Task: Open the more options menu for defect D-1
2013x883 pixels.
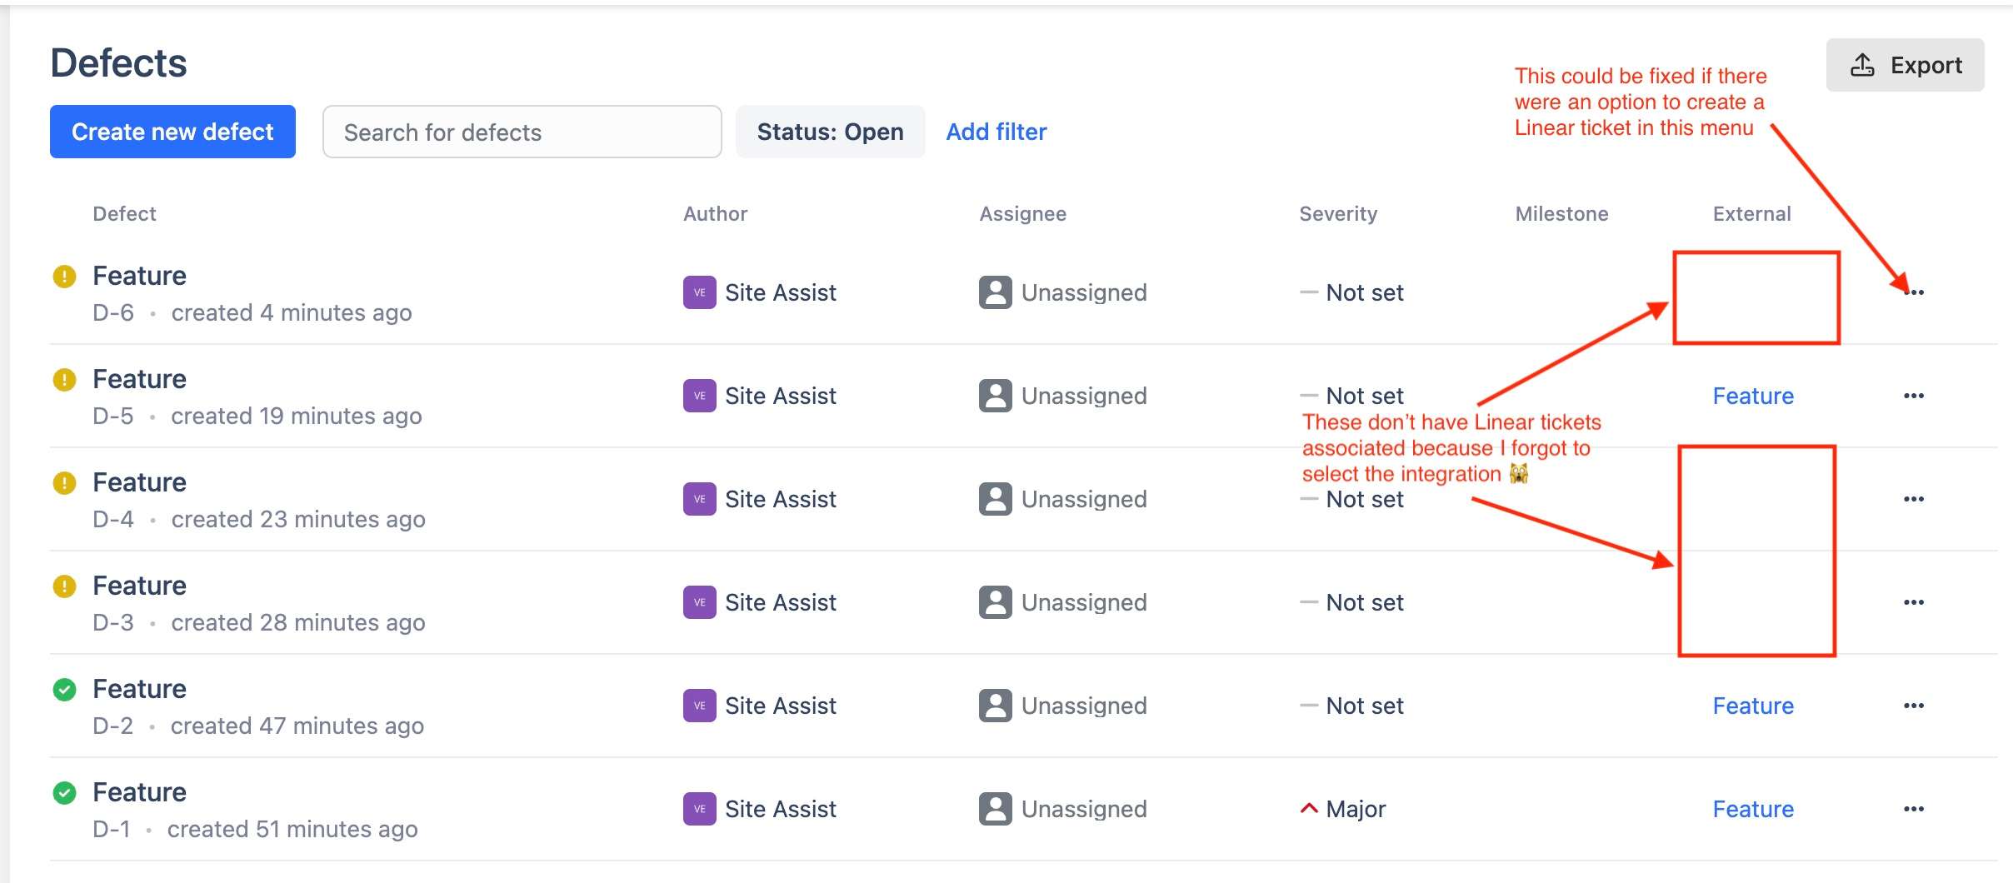Action: [1914, 809]
